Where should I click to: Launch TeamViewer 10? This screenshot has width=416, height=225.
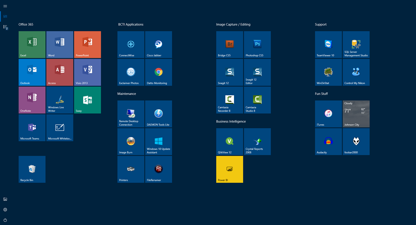pos(328,45)
